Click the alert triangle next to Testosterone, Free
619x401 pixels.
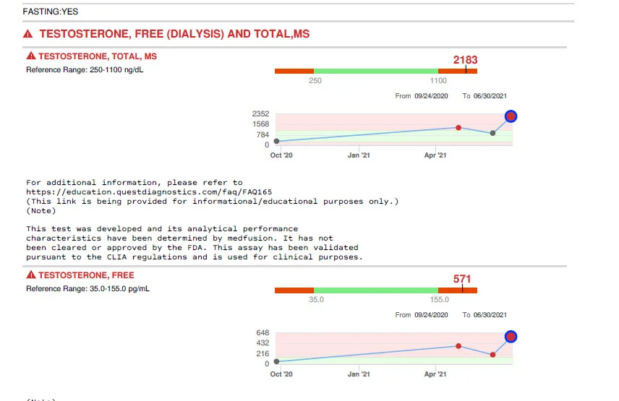pyautogui.click(x=30, y=276)
